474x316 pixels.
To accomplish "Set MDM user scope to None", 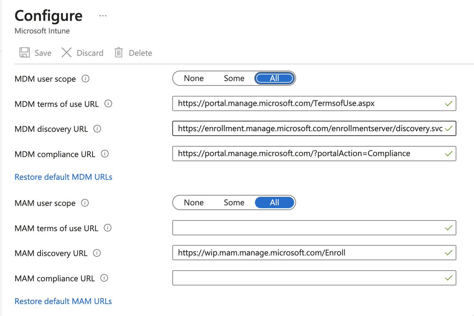I will pos(194,79).
